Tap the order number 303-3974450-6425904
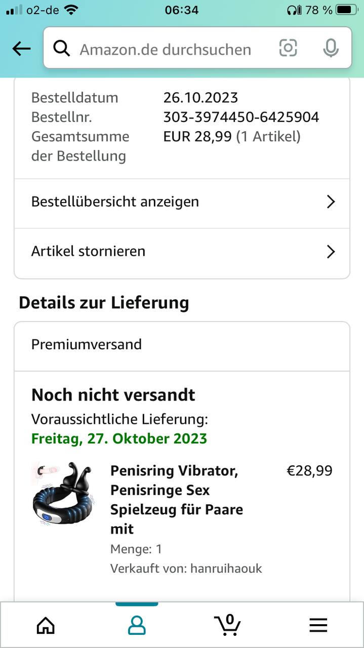Screen dimensions: 364x648 point(241,117)
